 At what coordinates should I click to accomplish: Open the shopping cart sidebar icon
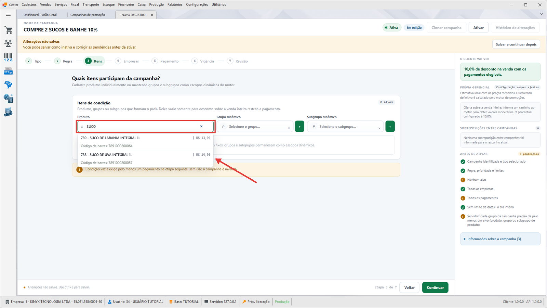(8, 30)
